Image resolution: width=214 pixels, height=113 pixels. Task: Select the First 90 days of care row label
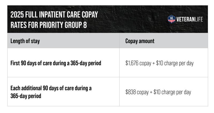coord(56,63)
